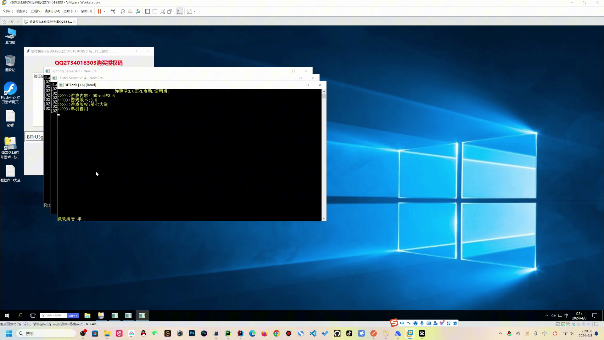Click the DDTank console scroll down arrow
This screenshot has width=604, height=340.
[x=324, y=219]
